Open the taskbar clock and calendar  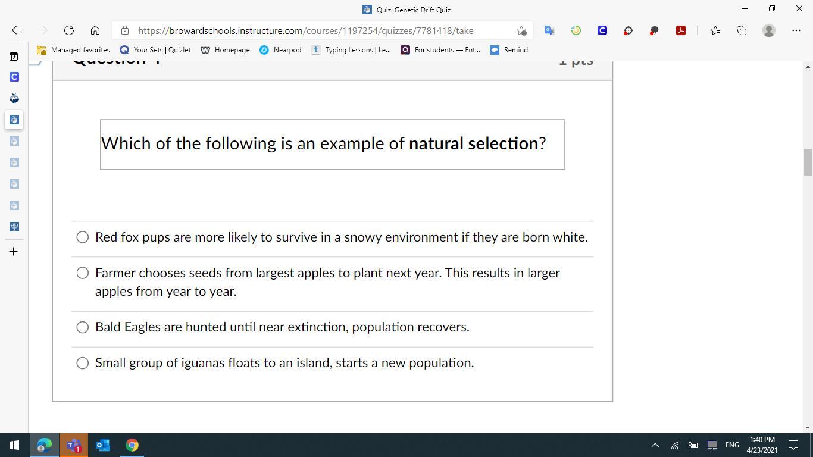(762, 445)
